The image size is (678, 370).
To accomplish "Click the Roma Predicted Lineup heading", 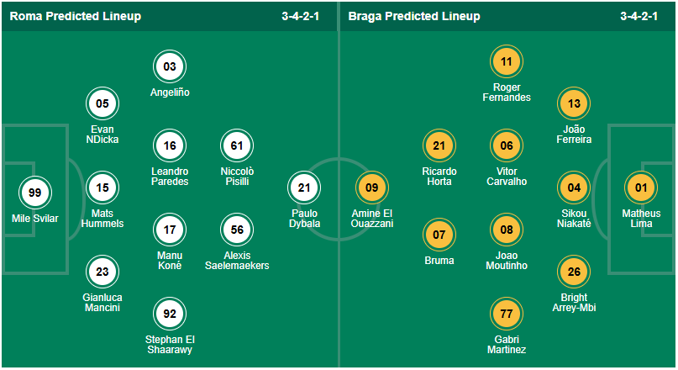I will coord(76,16).
